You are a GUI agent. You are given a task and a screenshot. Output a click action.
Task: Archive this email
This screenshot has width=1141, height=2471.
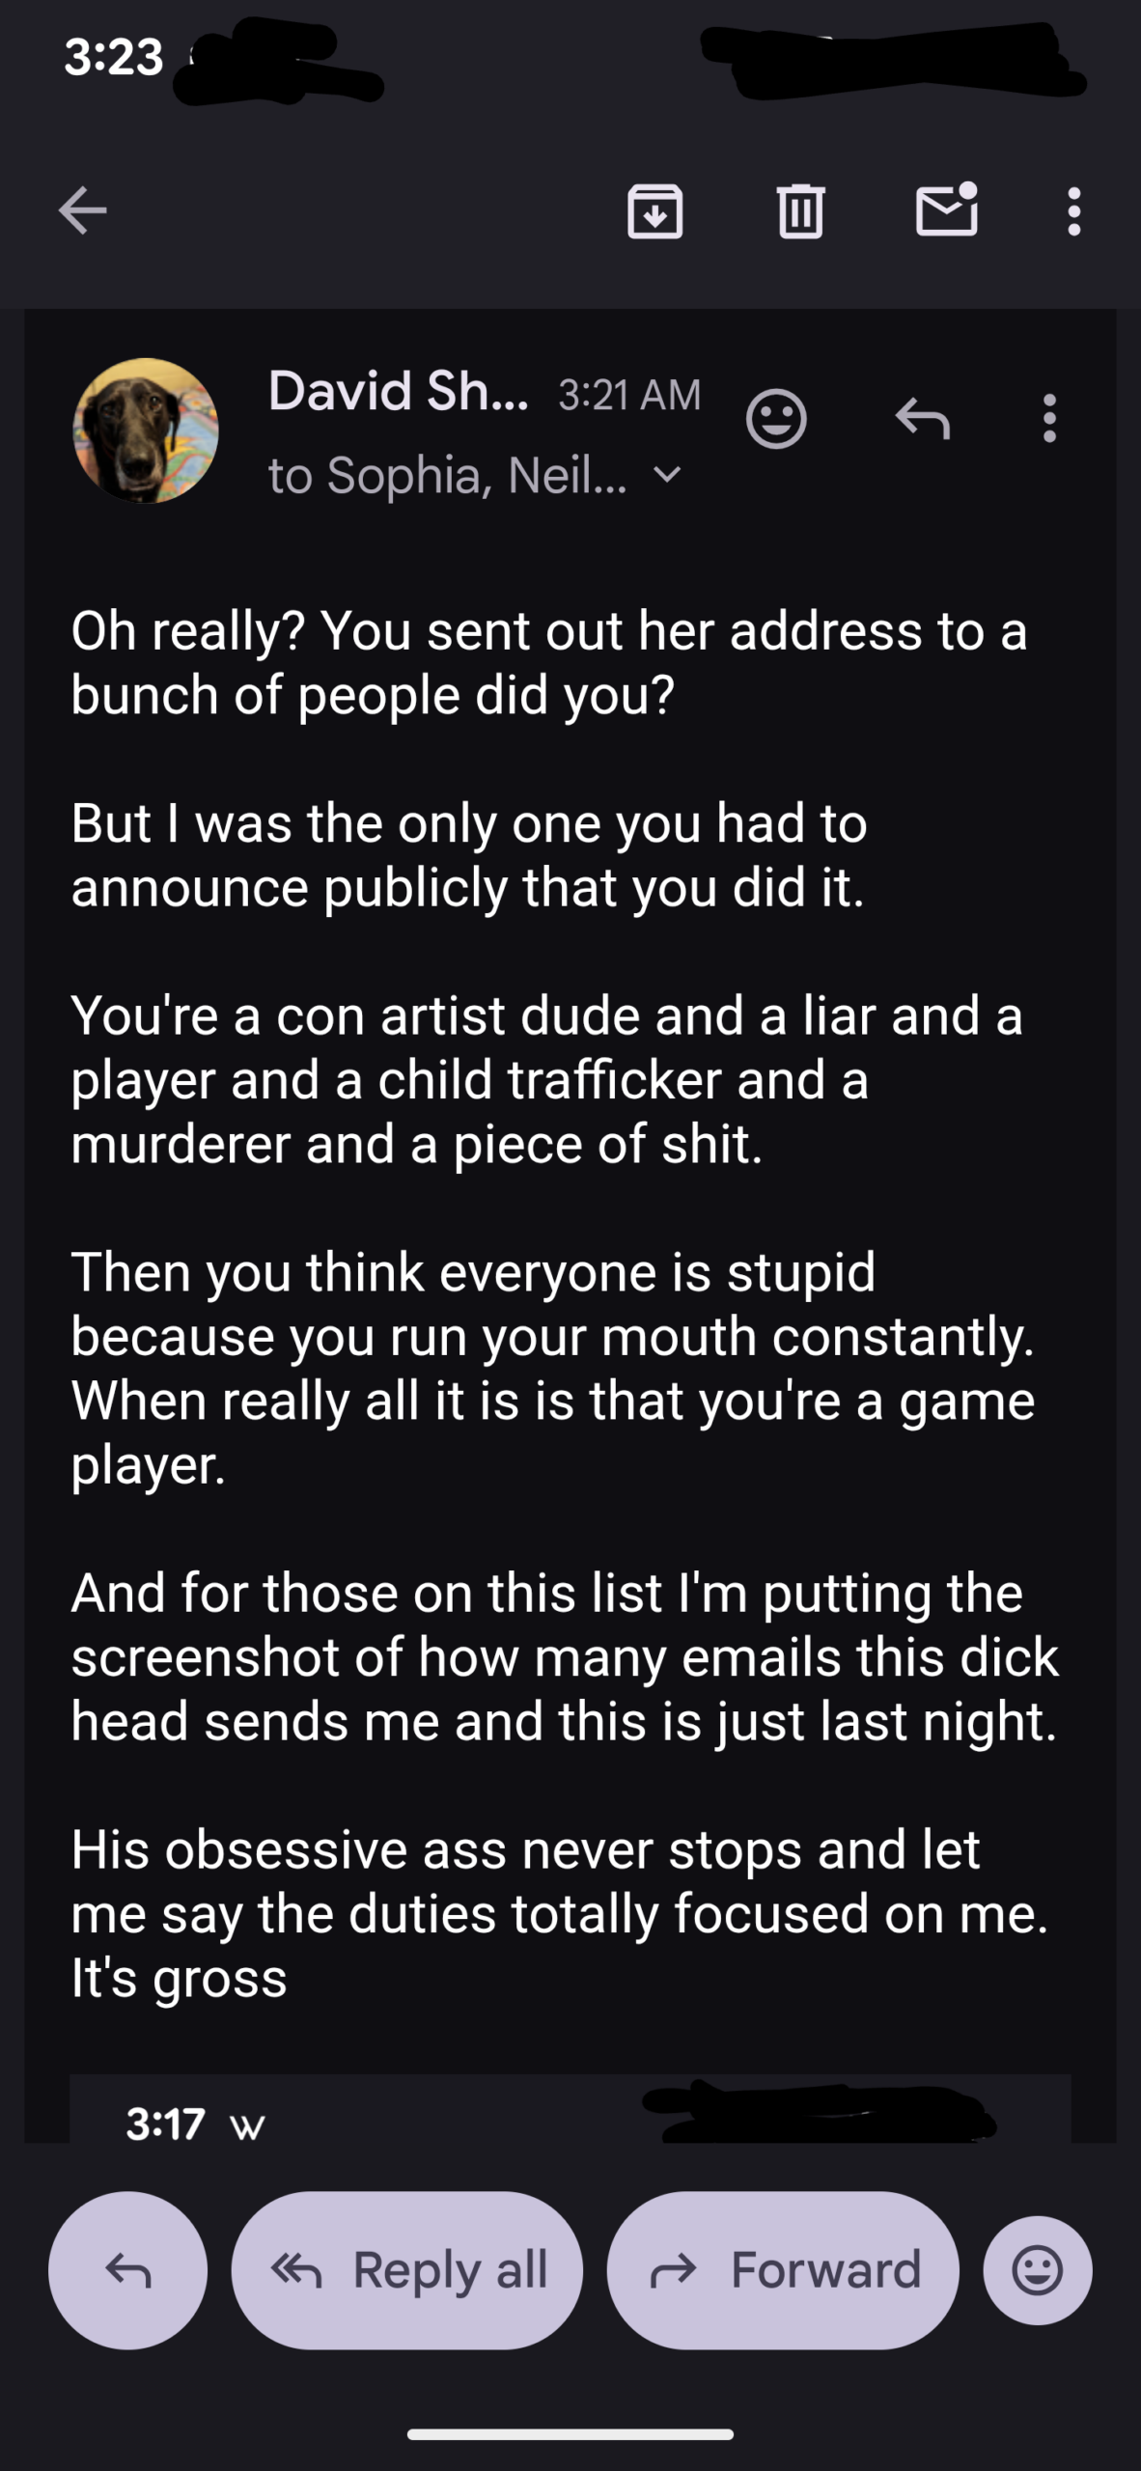point(654,210)
